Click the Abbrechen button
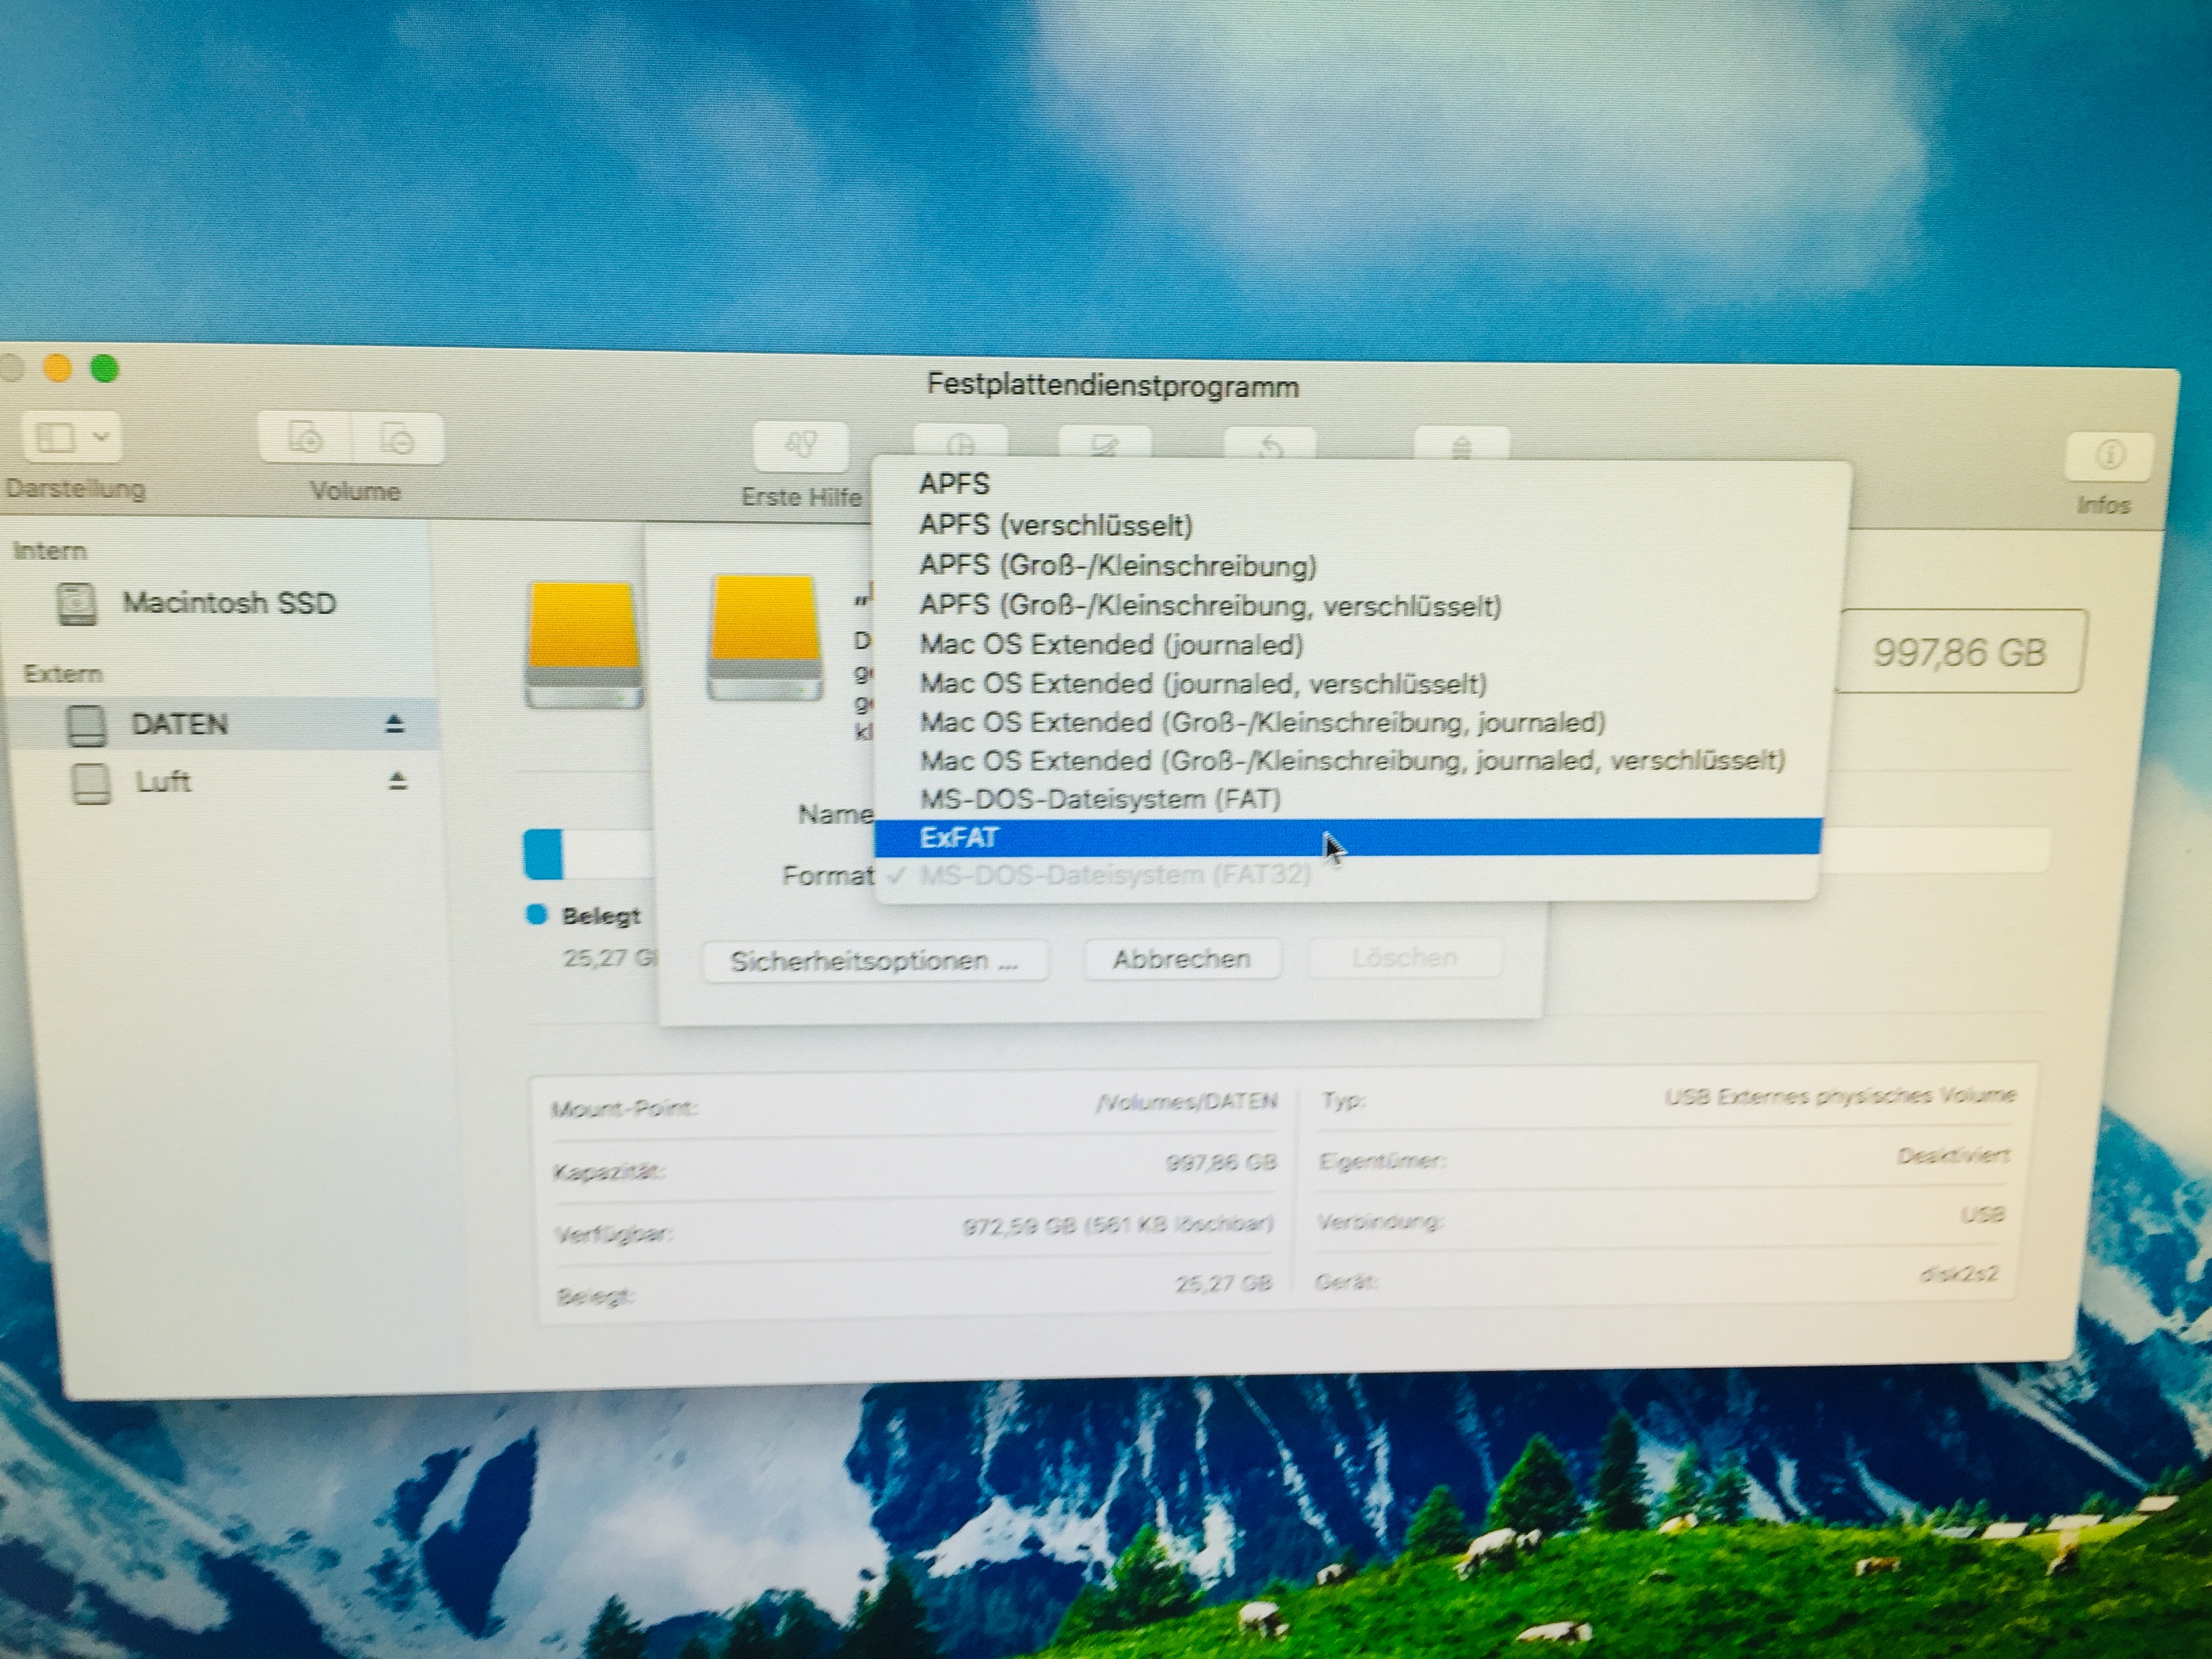2212x1659 pixels. pos(1181,960)
